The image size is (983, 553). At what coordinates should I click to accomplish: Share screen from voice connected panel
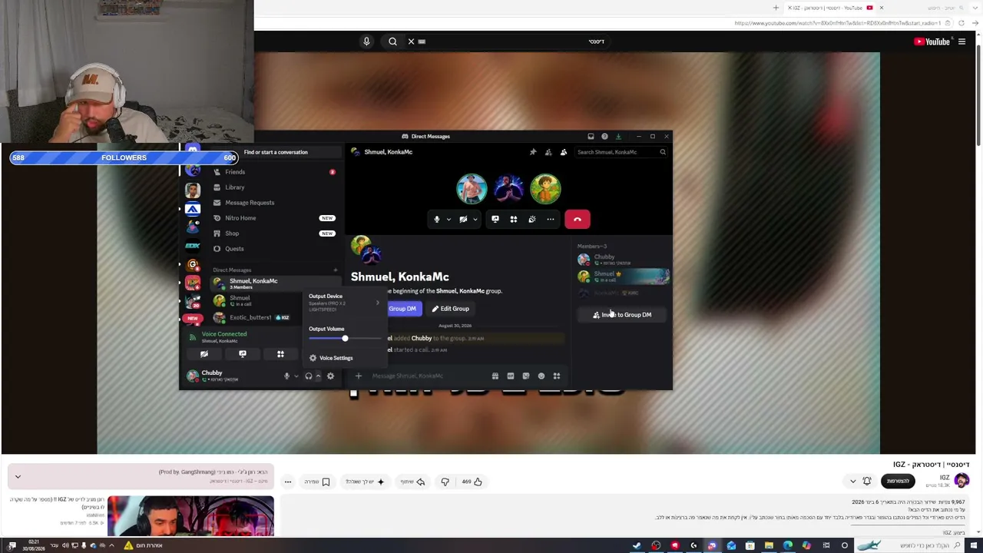click(x=243, y=354)
